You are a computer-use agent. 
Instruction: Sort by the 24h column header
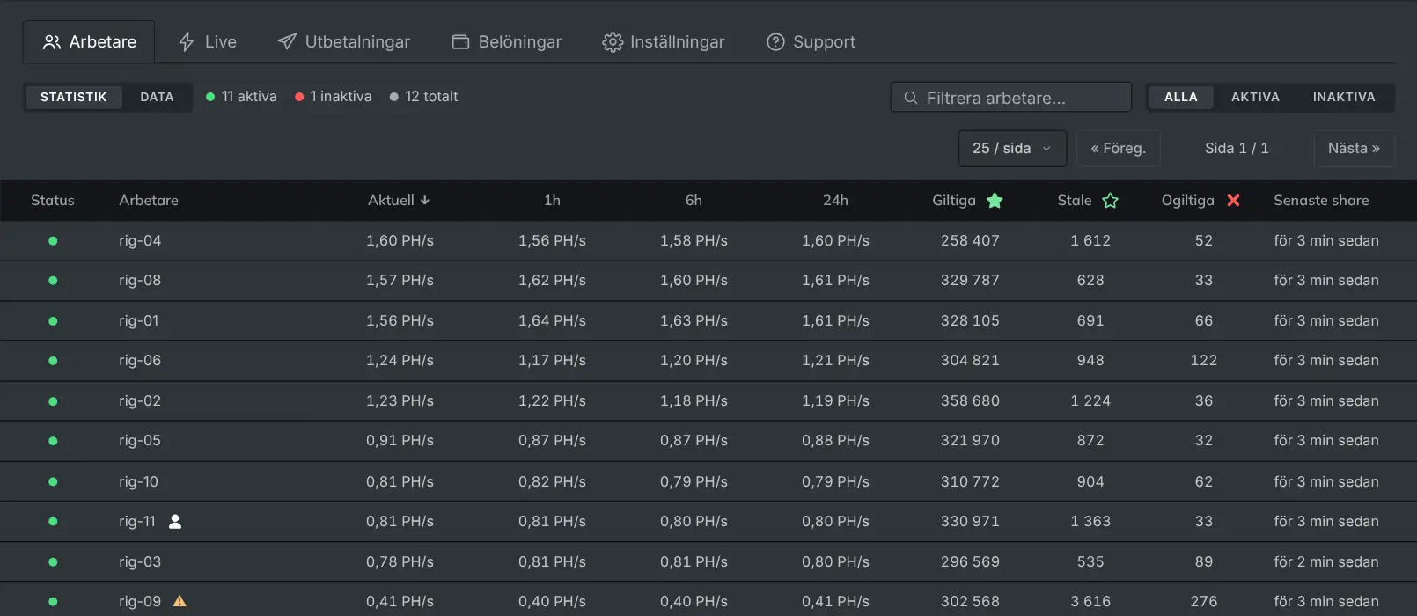(835, 201)
